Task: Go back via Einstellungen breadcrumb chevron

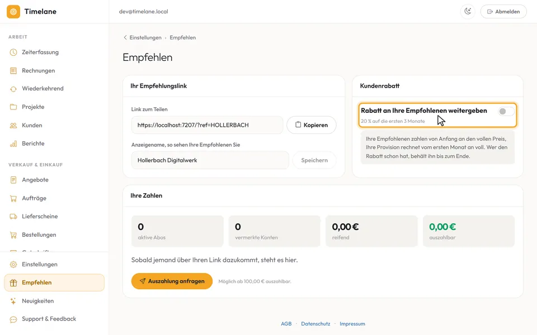Action: coord(125,37)
